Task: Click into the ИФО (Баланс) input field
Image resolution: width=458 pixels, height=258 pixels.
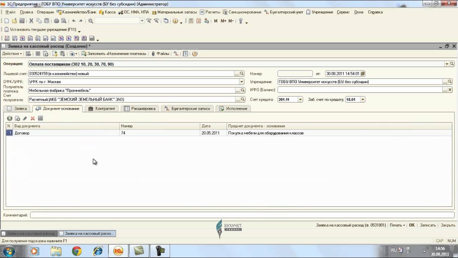Action: click(x=360, y=90)
